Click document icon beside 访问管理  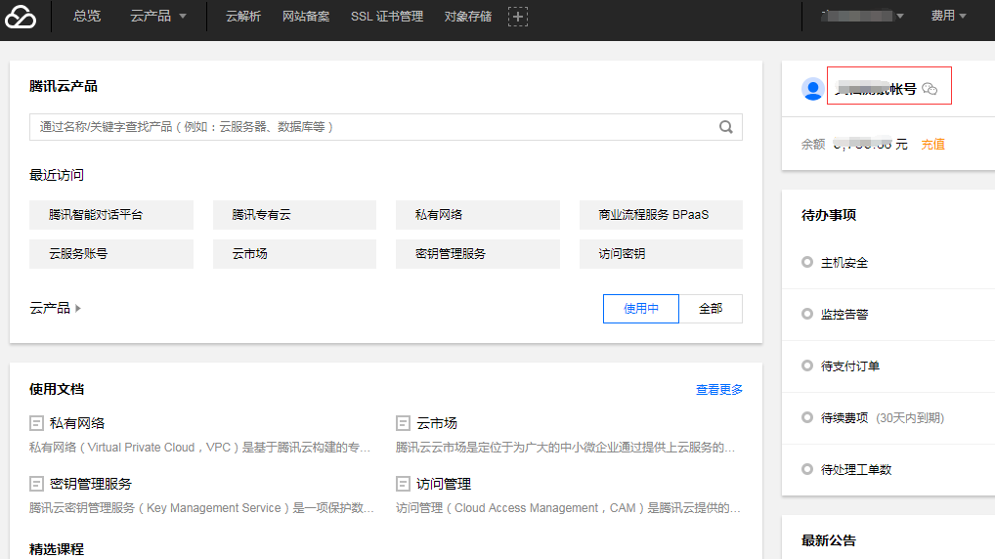[x=403, y=484]
